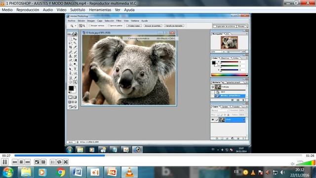
Task: Open the Ver menu in VLC
Action: (118, 10)
